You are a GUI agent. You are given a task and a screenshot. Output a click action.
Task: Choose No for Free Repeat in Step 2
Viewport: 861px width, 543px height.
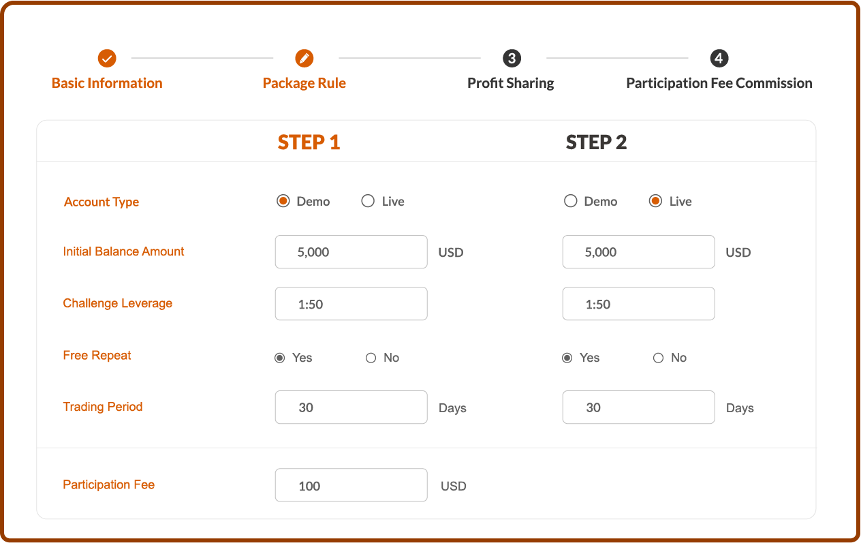click(x=658, y=358)
